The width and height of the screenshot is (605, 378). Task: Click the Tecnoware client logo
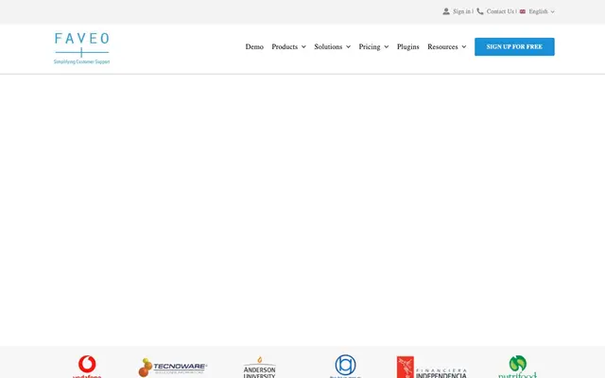tap(173, 368)
